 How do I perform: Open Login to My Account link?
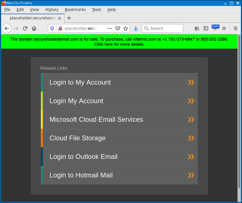click(119, 82)
